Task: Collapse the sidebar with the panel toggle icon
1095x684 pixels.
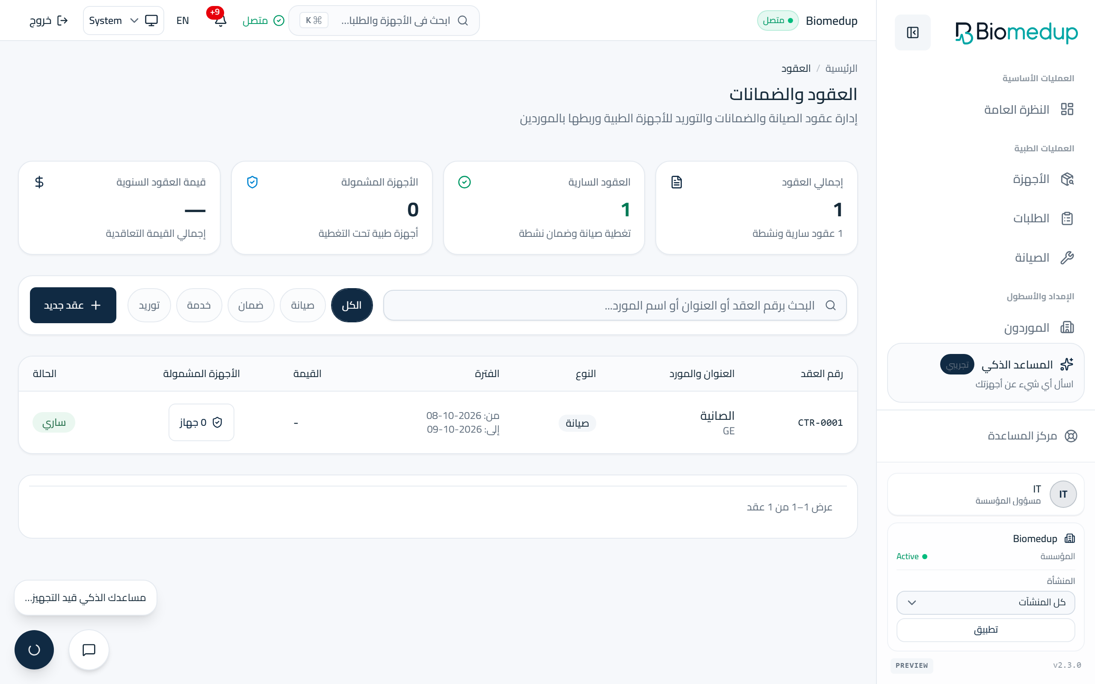Action: pyautogui.click(x=912, y=32)
